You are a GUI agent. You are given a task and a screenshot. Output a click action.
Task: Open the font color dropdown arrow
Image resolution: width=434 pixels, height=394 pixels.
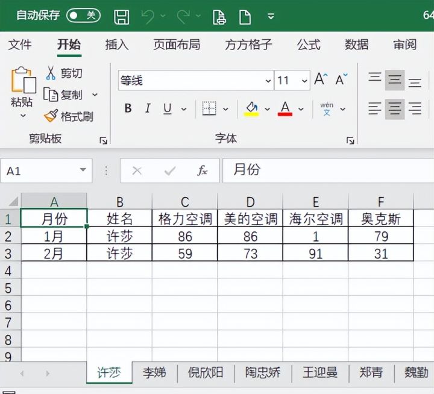[x=301, y=109]
